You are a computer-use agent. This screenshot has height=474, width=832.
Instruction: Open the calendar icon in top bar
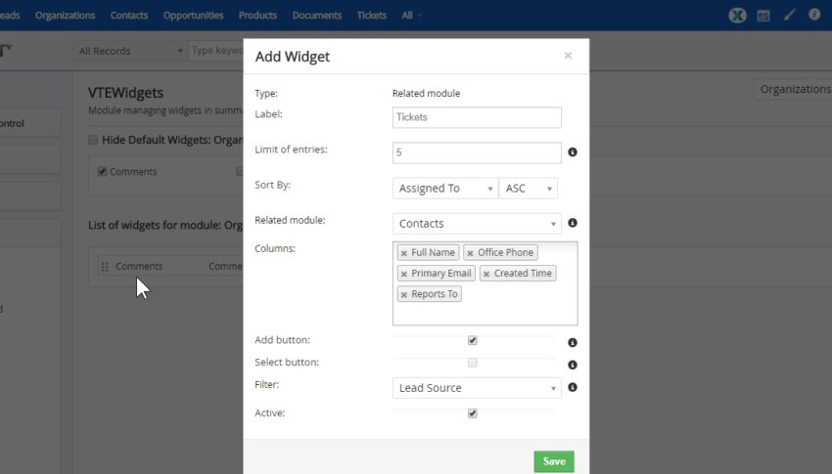763,16
